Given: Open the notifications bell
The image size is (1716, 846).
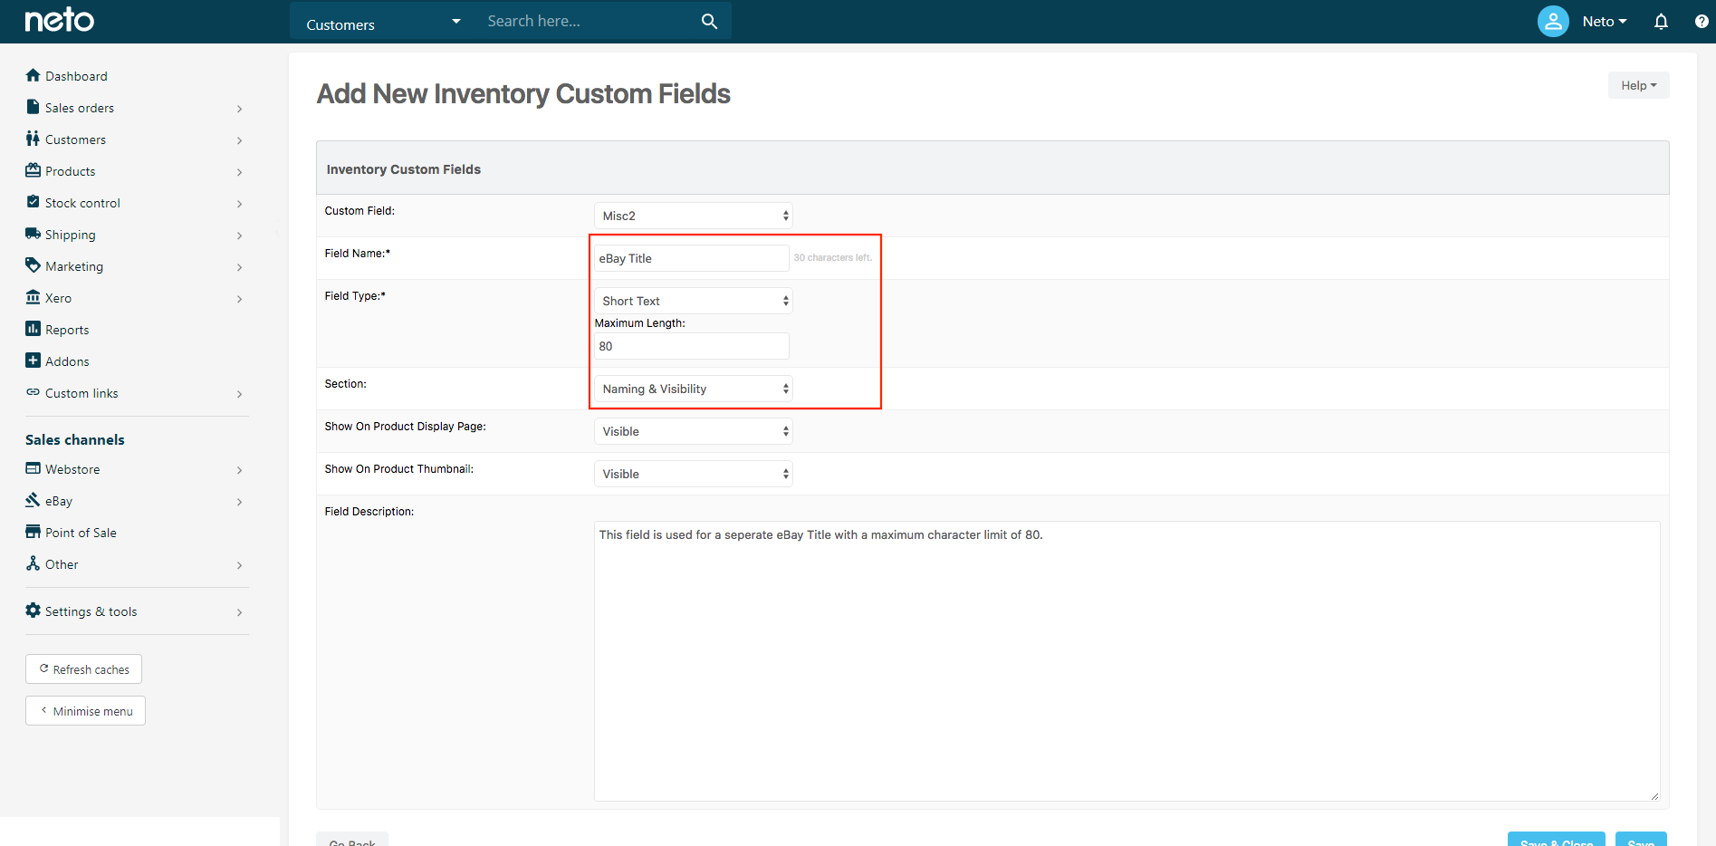Looking at the screenshot, I should [x=1661, y=21].
